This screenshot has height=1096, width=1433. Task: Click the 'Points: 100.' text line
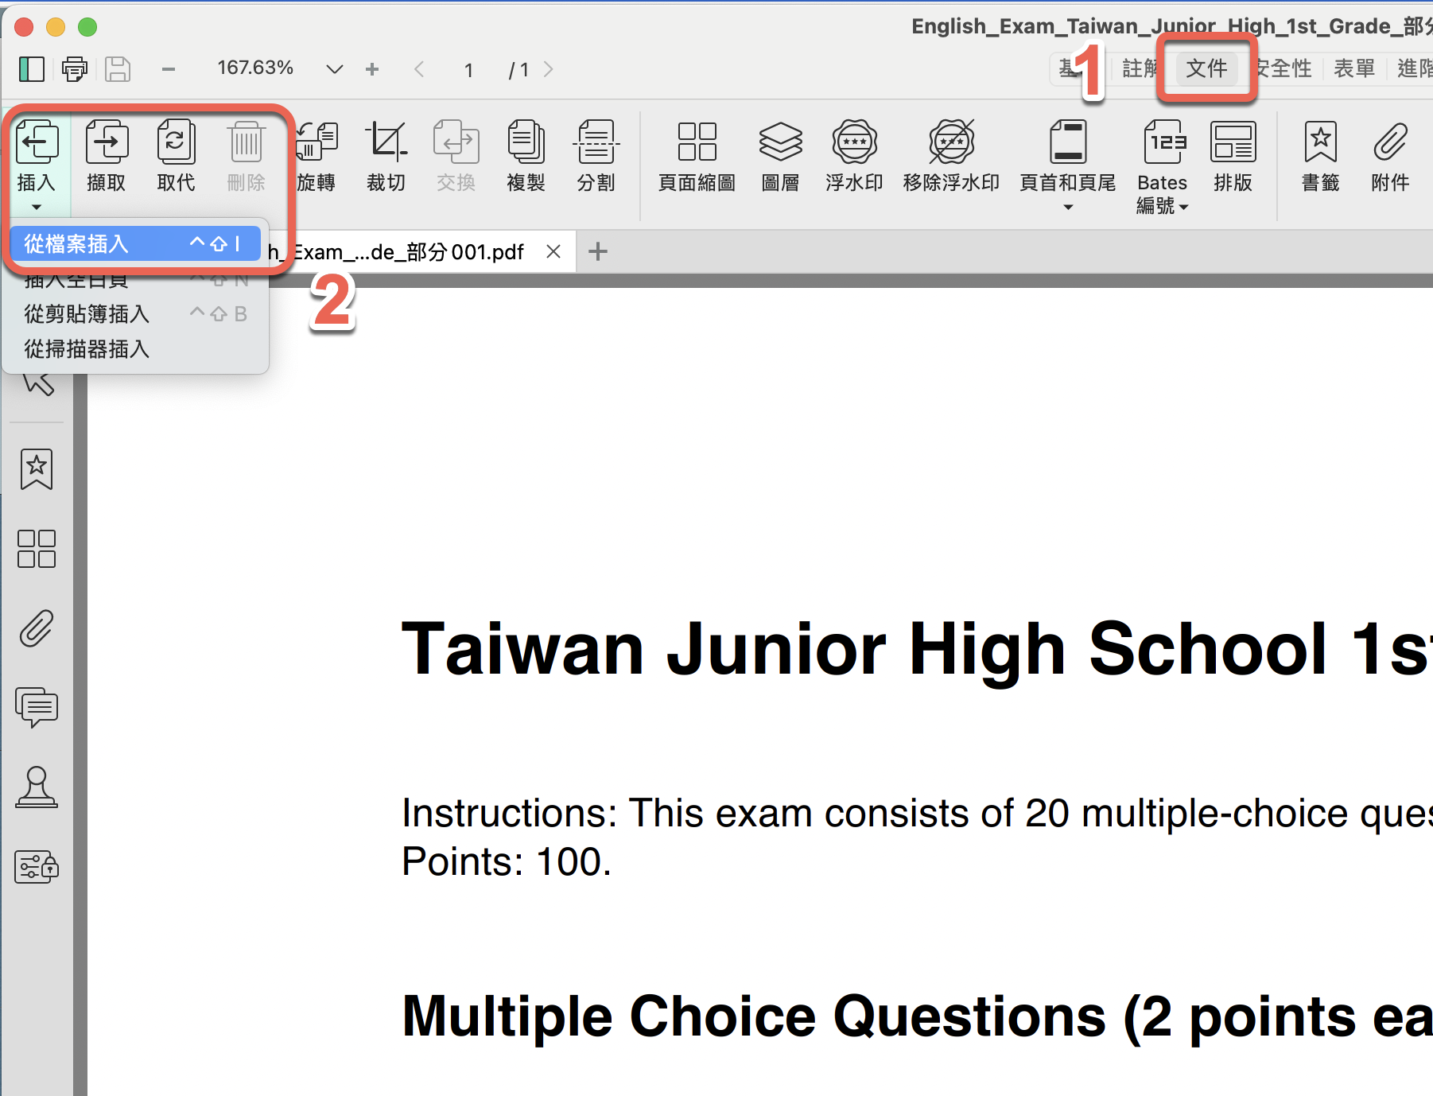tap(507, 861)
